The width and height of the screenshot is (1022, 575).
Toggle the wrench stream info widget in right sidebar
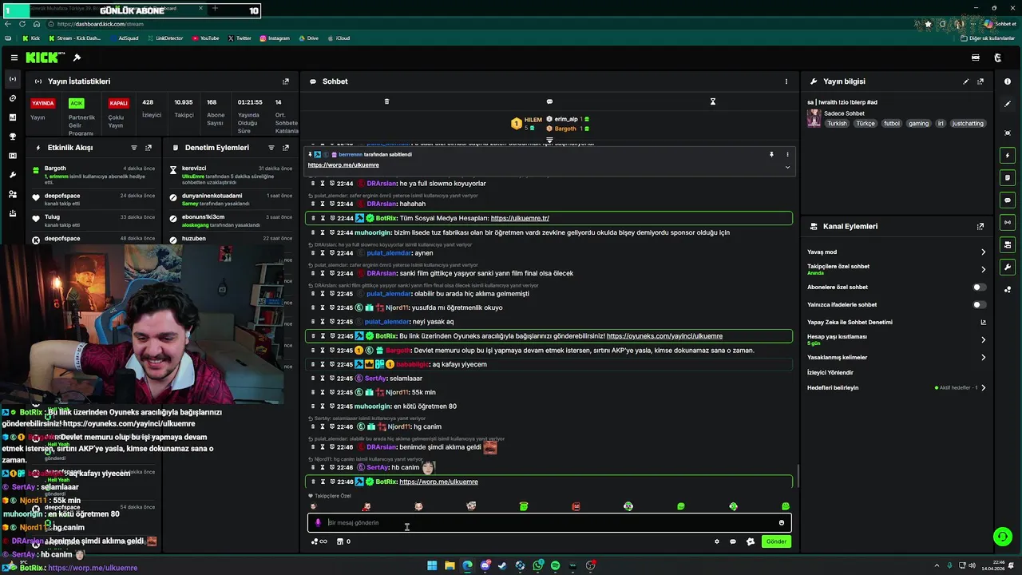[1008, 267]
